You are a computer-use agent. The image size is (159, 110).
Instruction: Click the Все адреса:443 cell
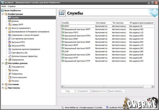click(136, 61)
